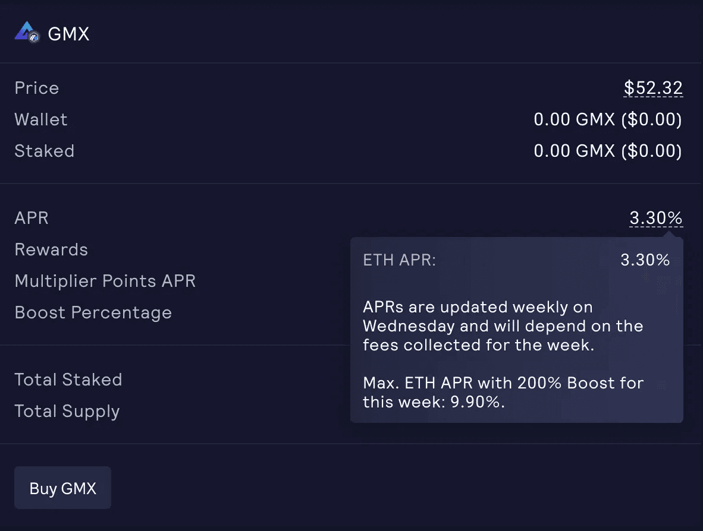Viewport: 703px width, 531px height.
Task: Click the Buy GMX button
Action: (x=62, y=488)
